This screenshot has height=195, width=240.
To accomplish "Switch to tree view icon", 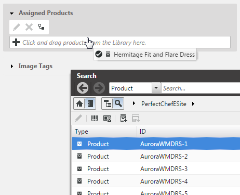I will 108,103.
